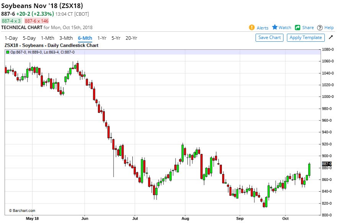Click the last price 887-6
Viewport: 337px width, 223px height.
[x=8, y=14]
